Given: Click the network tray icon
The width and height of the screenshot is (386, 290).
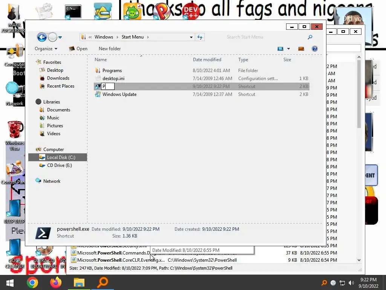Looking at the screenshot, I should pyautogui.click(x=342, y=283).
